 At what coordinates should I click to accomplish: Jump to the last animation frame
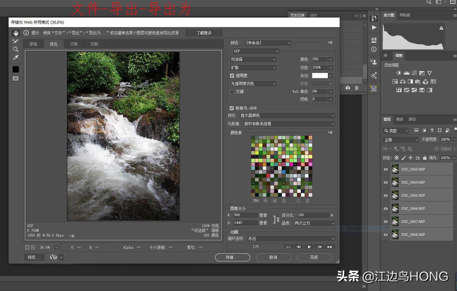click(330, 247)
